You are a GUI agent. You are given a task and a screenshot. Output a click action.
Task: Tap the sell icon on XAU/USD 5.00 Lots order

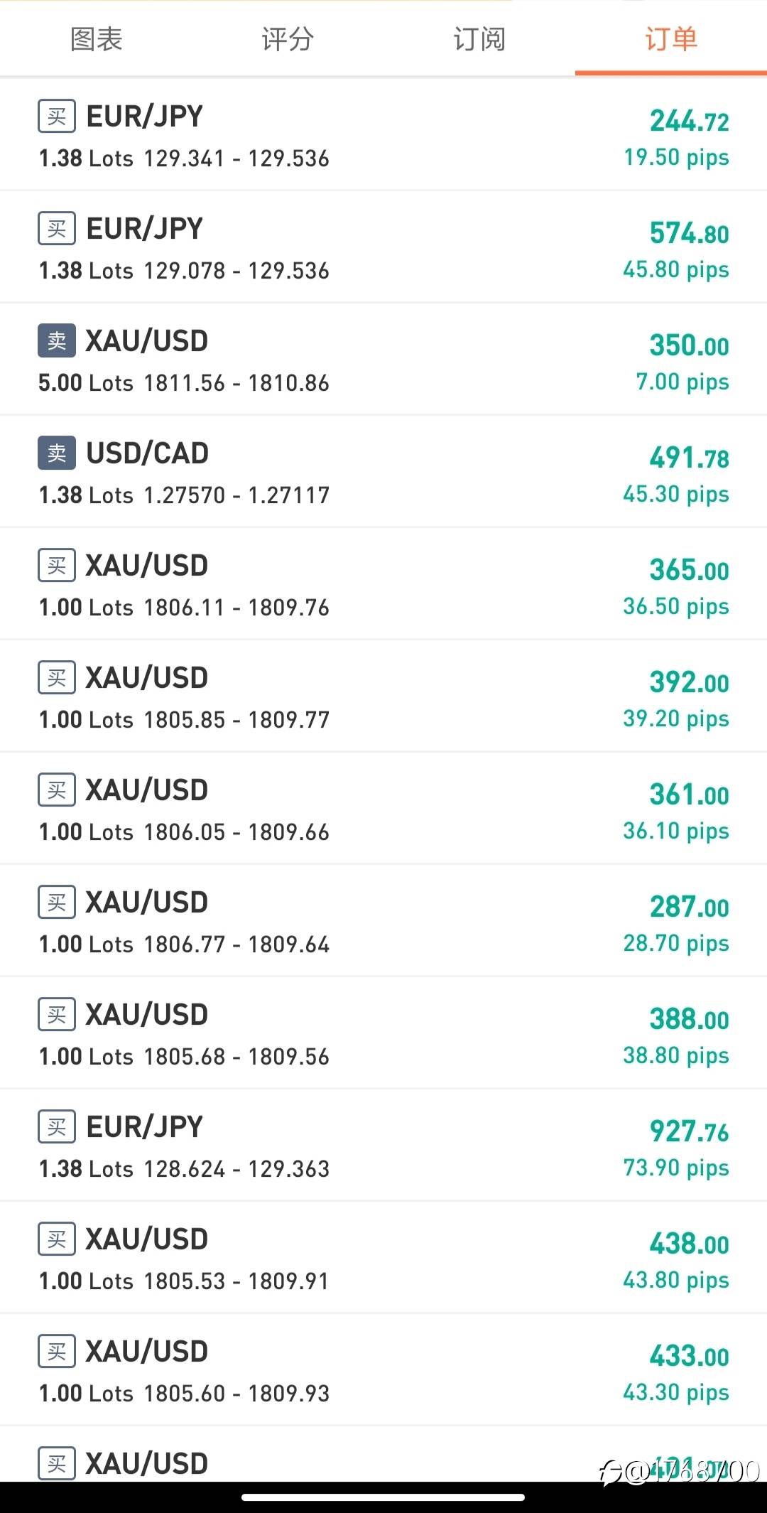coord(57,341)
